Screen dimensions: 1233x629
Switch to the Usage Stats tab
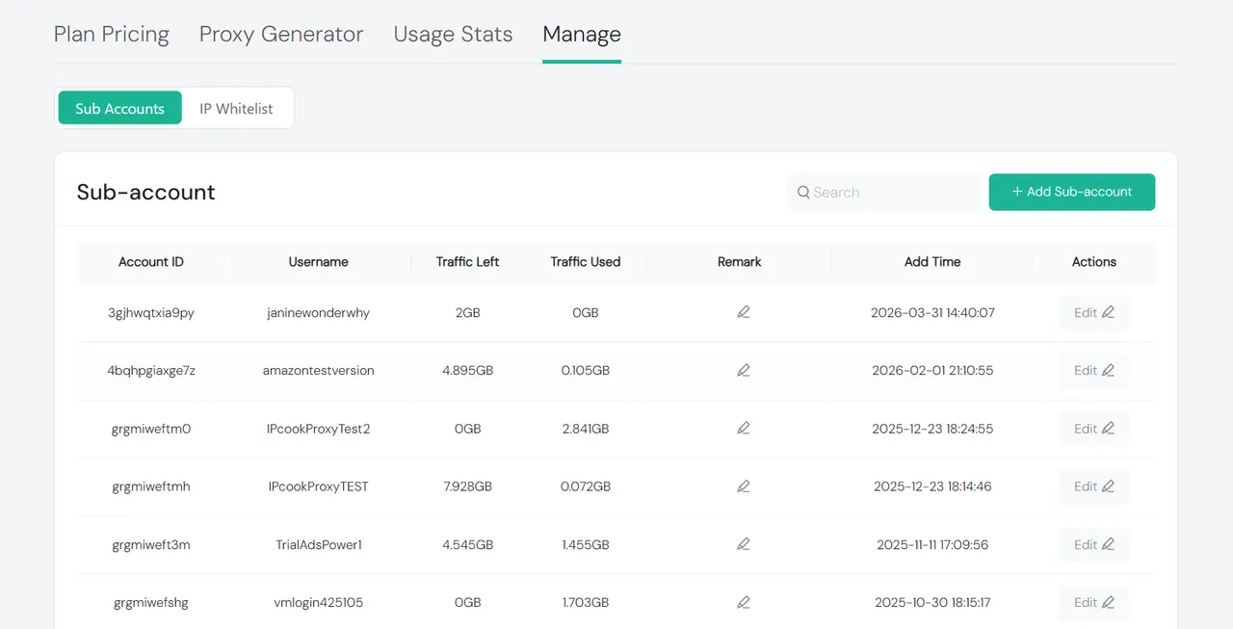(453, 34)
